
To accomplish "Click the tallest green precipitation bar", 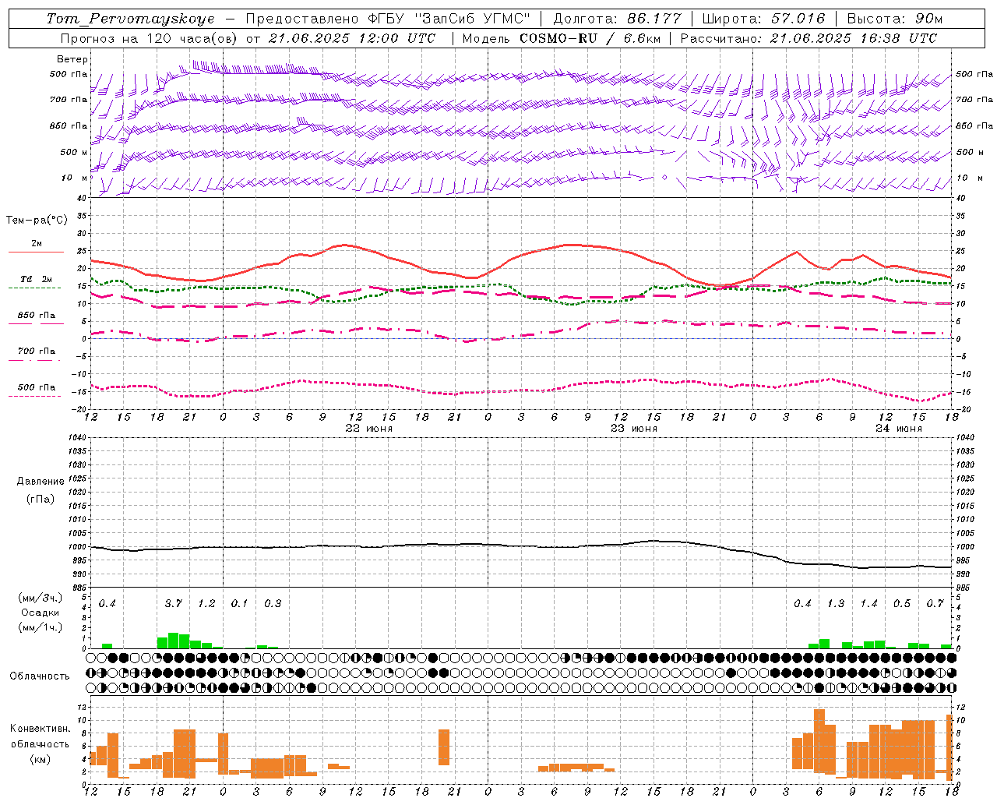I will pos(173,641).
